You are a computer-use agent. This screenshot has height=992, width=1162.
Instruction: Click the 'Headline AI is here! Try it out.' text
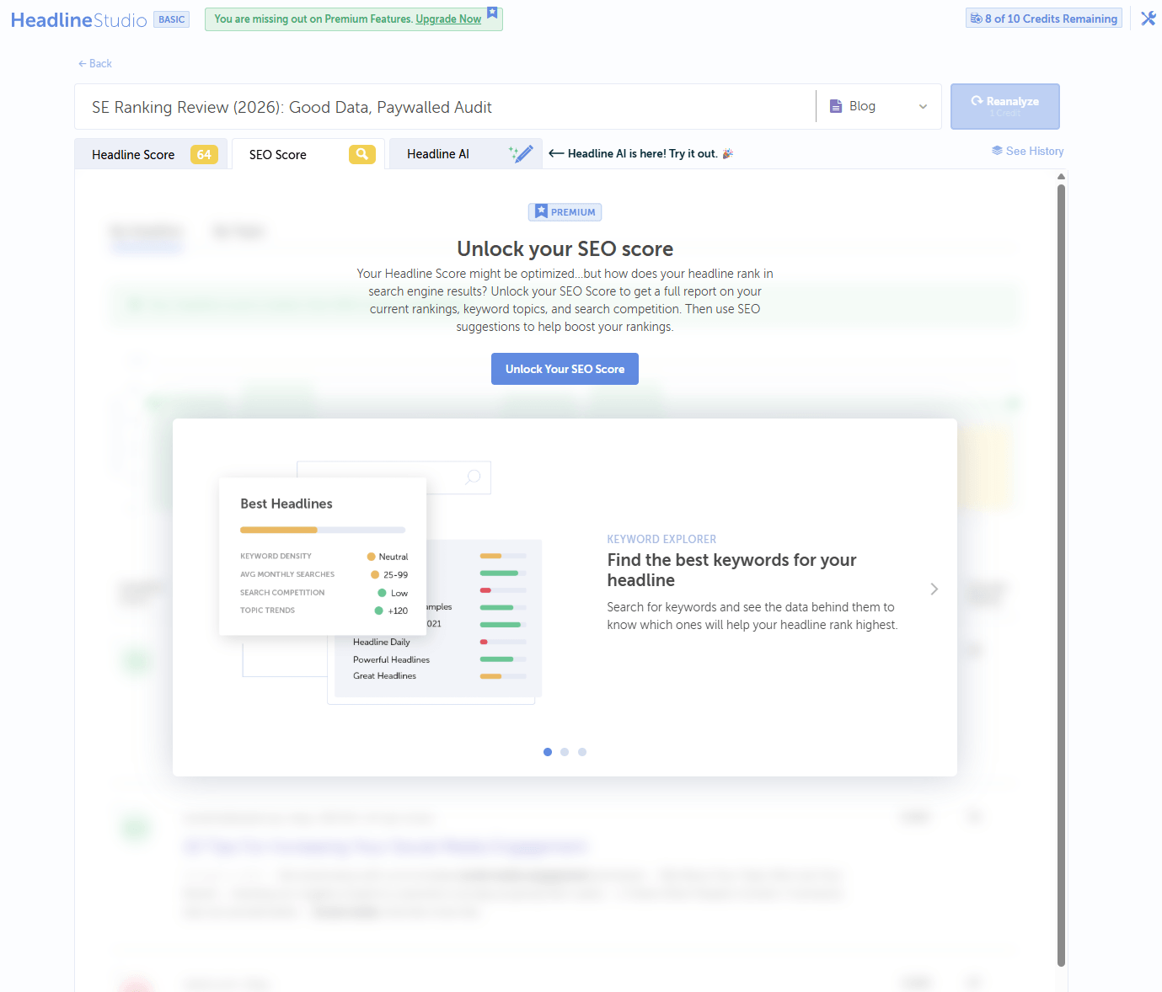(643, 153)
